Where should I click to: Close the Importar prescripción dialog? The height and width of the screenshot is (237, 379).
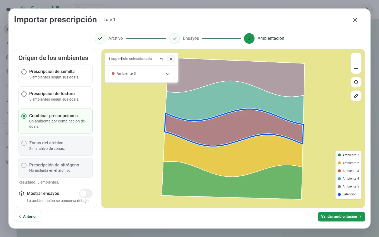pyautogui.click(x=355, y=20)
